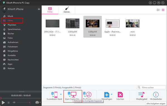Open Fotostream in the sidebar
167x106 pixels.
tap(13, 47)
